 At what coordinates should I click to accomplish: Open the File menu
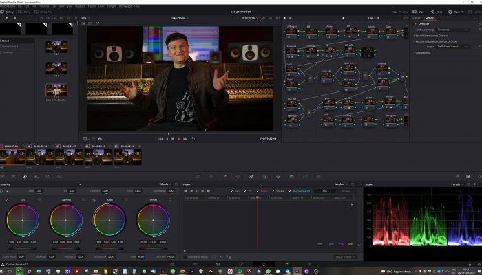pyautogui.click(x=20, y=6)
